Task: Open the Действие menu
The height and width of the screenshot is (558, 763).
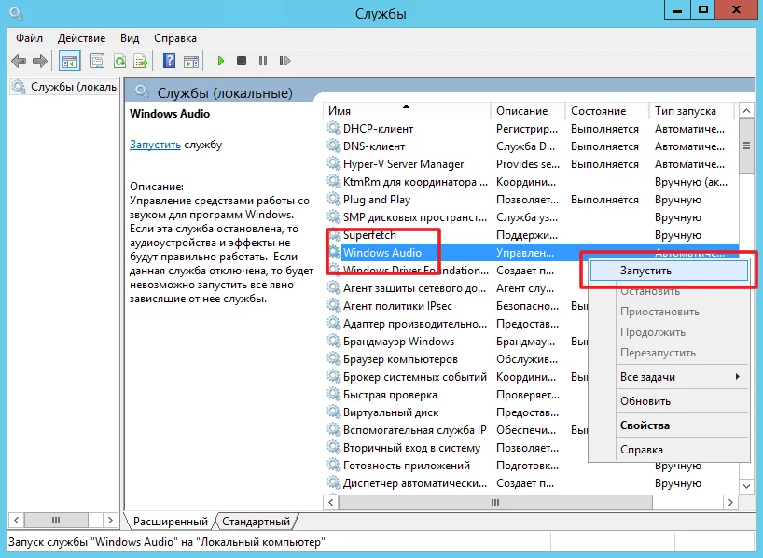Action: pyautogui.click(x=81, y=38)
